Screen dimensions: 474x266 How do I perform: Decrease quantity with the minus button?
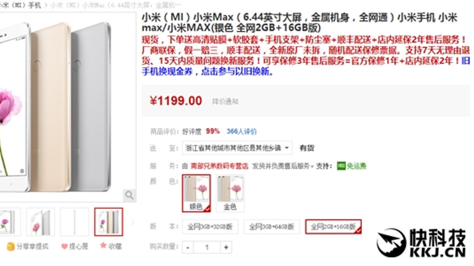(x=188, y=247)
